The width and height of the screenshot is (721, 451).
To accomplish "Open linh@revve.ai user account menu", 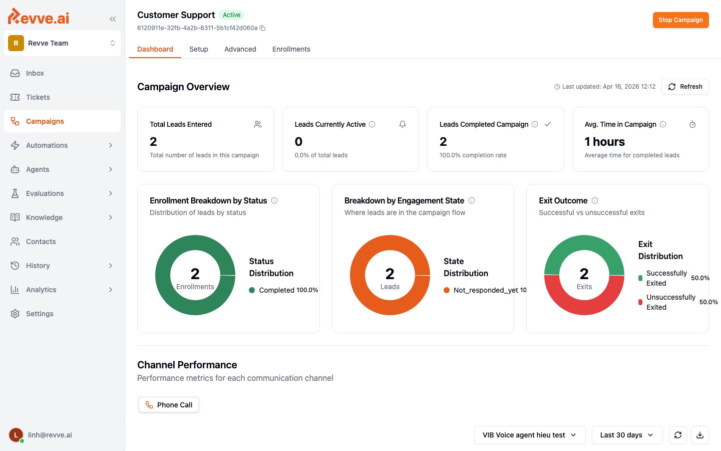I will point(62,435).
